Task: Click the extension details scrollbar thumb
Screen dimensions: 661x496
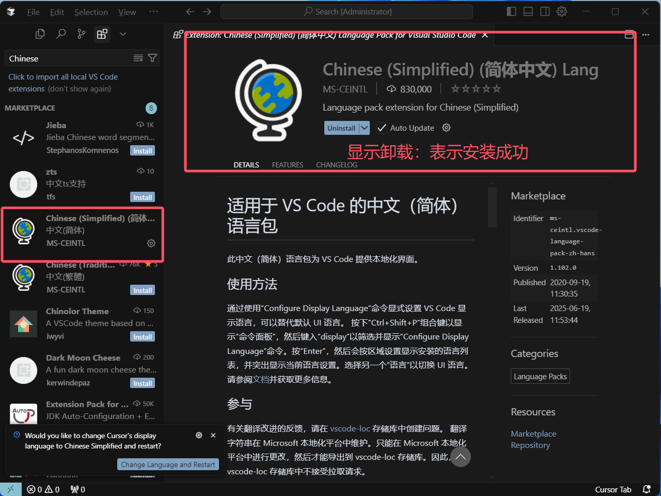Action: [x=492, y=207]
